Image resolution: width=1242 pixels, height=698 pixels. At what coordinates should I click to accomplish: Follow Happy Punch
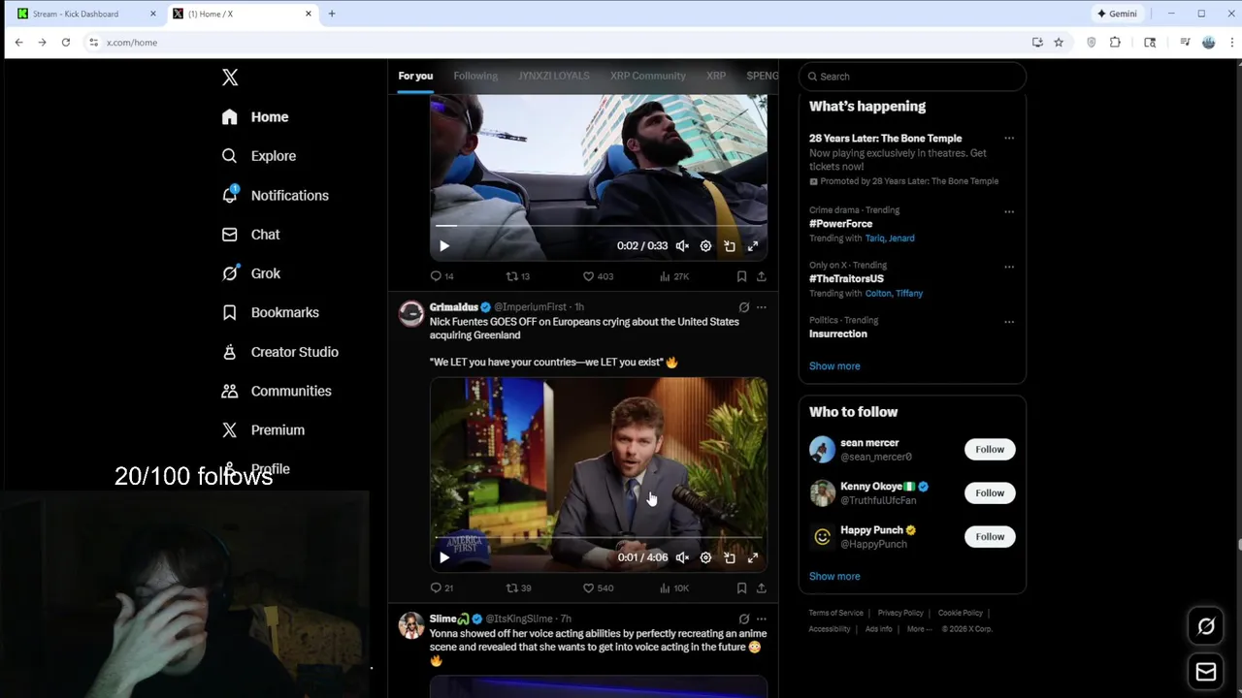[x=990, y=537]
